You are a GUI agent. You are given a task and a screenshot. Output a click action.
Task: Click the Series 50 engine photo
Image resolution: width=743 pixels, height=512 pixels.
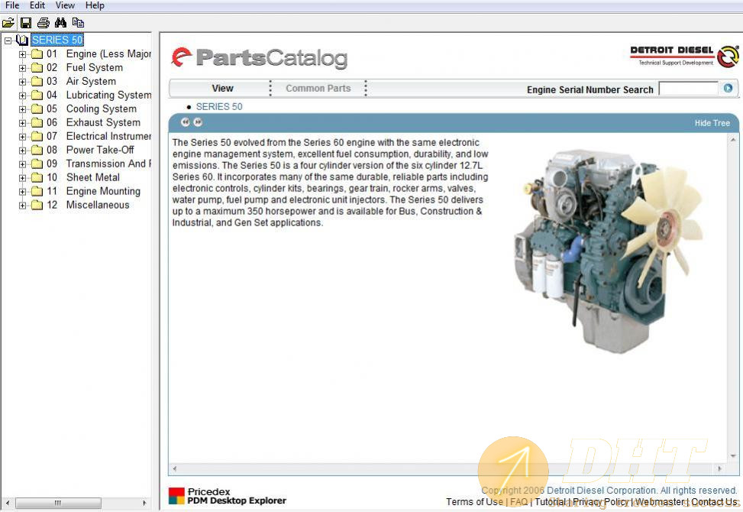tap(610, 251)
